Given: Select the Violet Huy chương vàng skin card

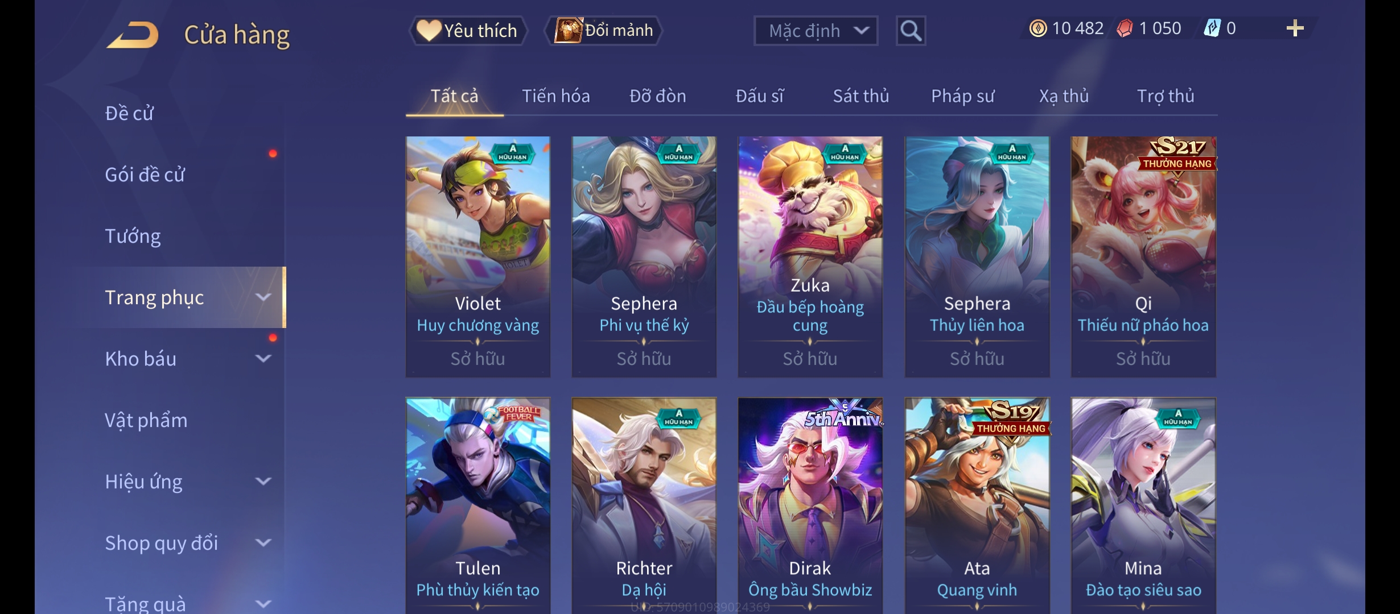Looking at the screenshot, I should pos(477,256).
